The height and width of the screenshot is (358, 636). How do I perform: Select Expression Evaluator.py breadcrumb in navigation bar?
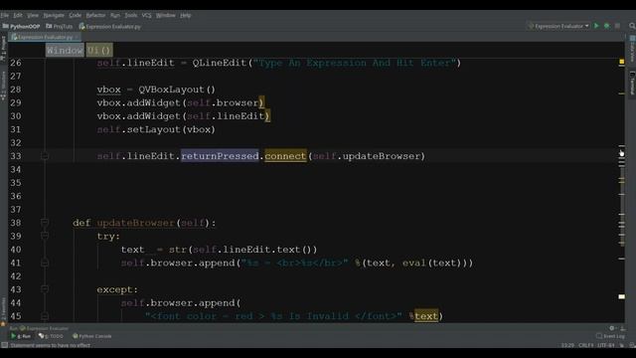[110, 27]
